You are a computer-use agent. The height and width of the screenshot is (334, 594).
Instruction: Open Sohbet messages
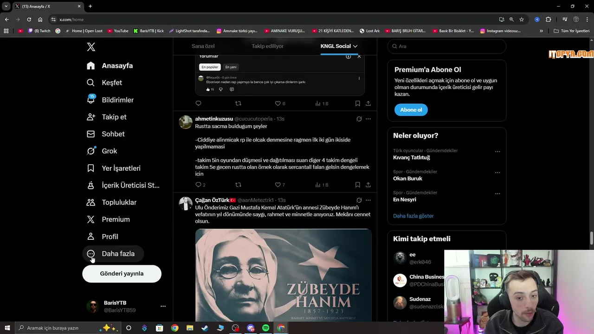click(x=106, y=134)
